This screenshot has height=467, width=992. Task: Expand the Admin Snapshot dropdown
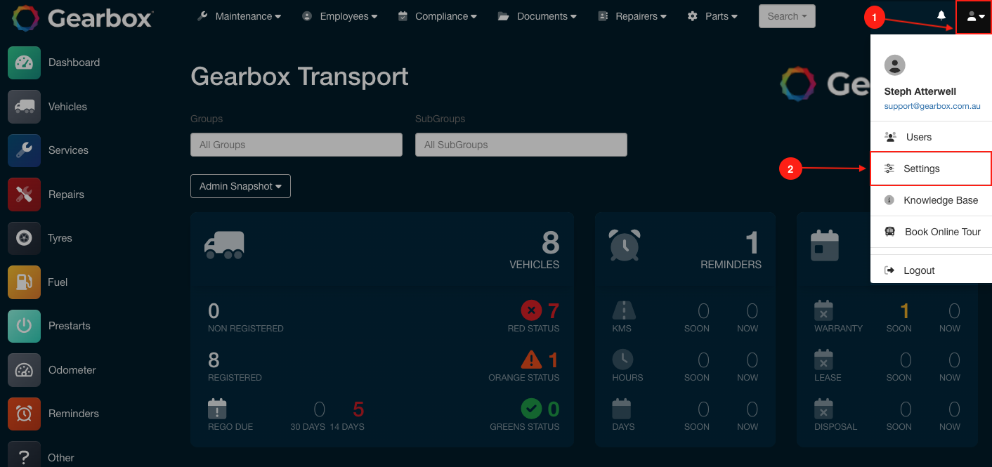point(240,185)
